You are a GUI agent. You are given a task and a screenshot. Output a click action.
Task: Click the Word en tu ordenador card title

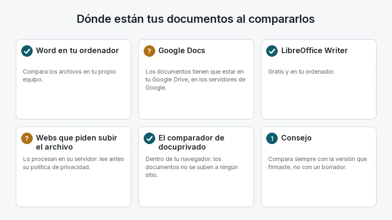tap(77, 51)
